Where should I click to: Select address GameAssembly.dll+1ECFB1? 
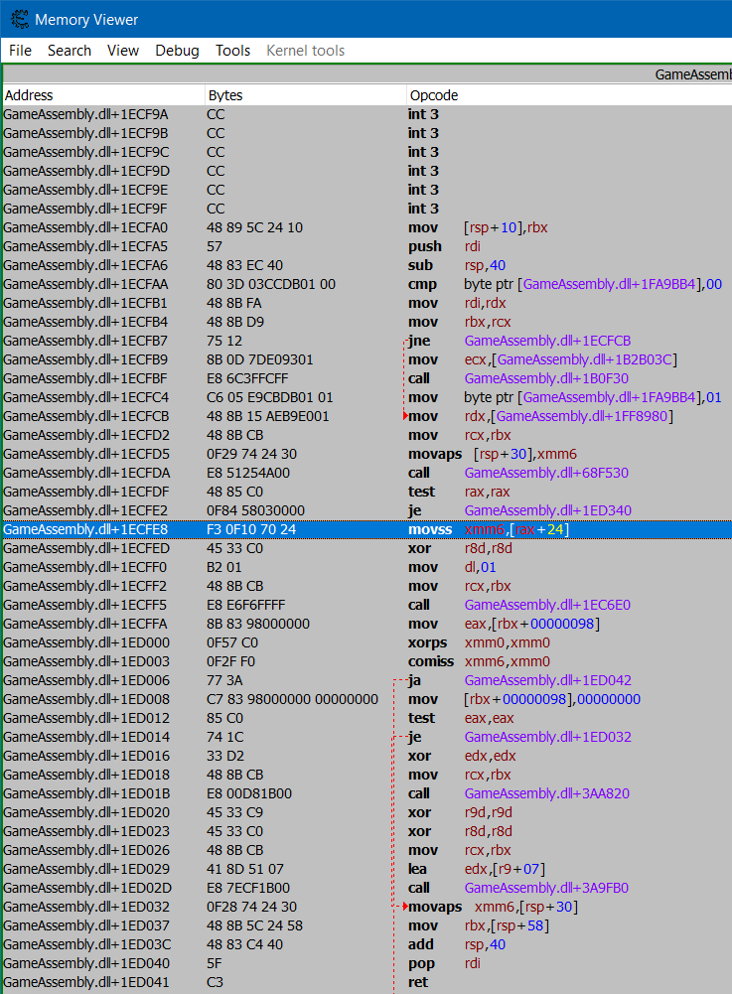point(85,303)
